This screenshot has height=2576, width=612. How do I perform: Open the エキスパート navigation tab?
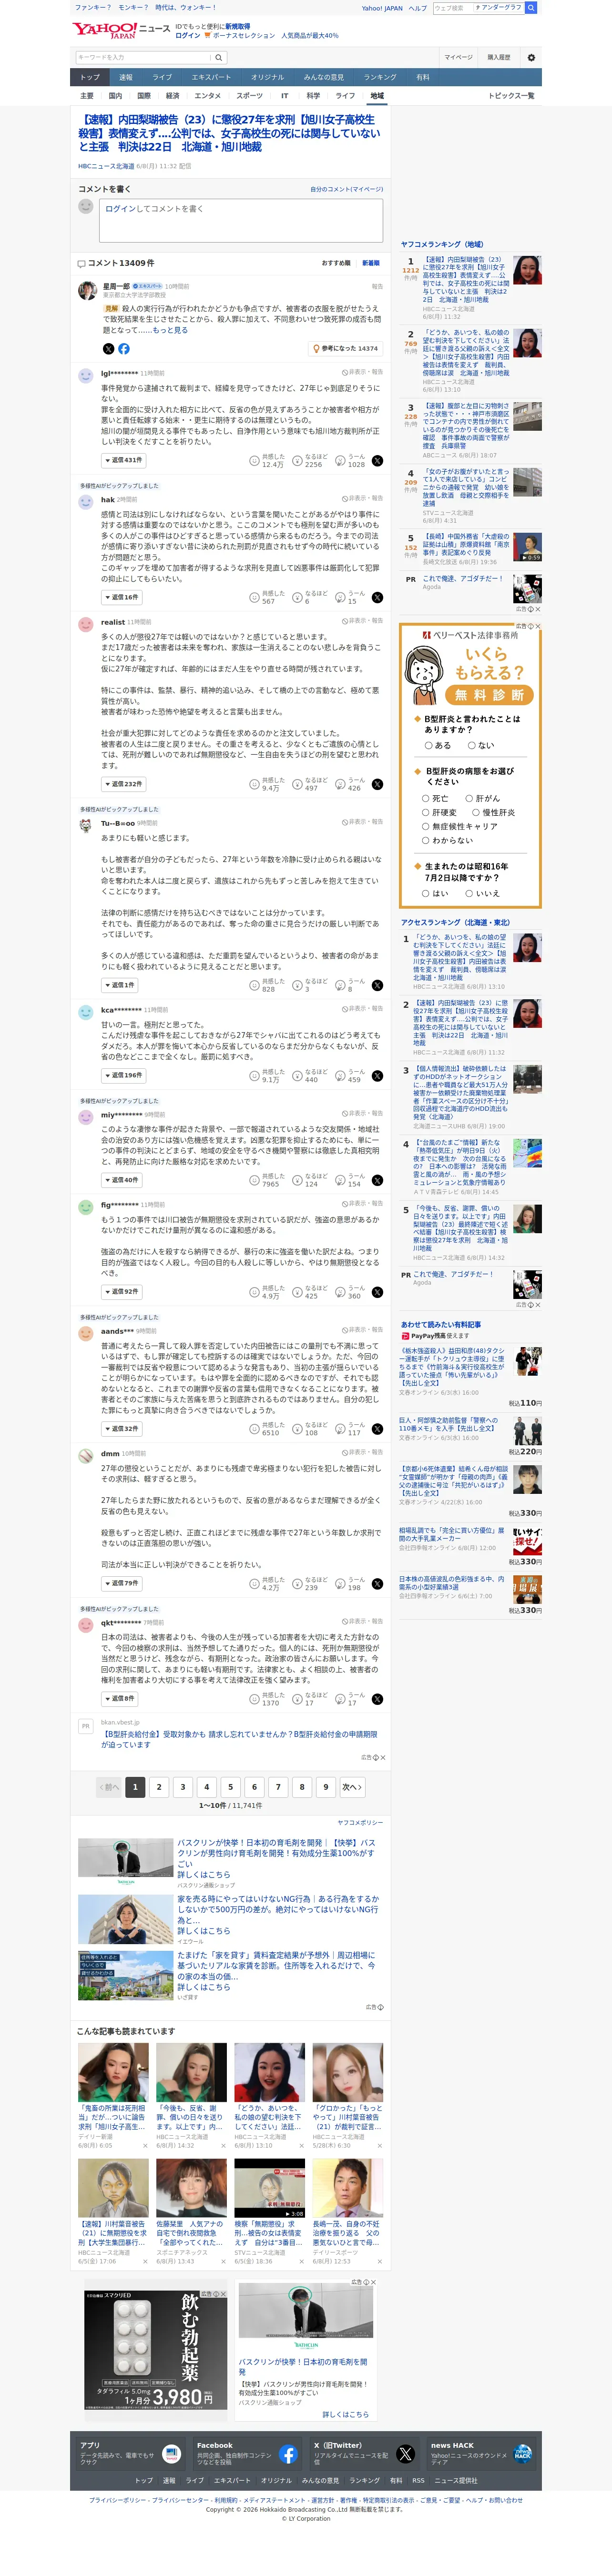point(211,77)
